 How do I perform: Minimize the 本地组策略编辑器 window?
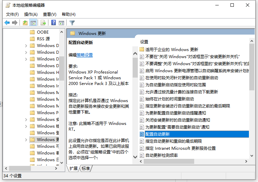click(x=217, y=5)
